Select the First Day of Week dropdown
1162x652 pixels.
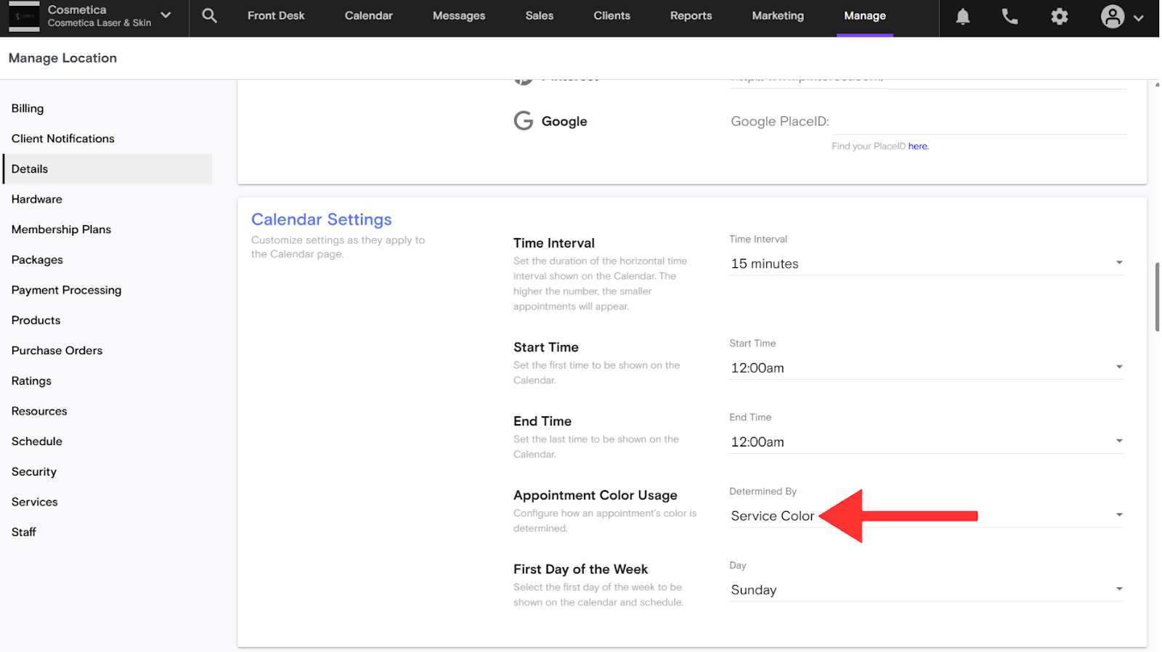coord(926,590)
